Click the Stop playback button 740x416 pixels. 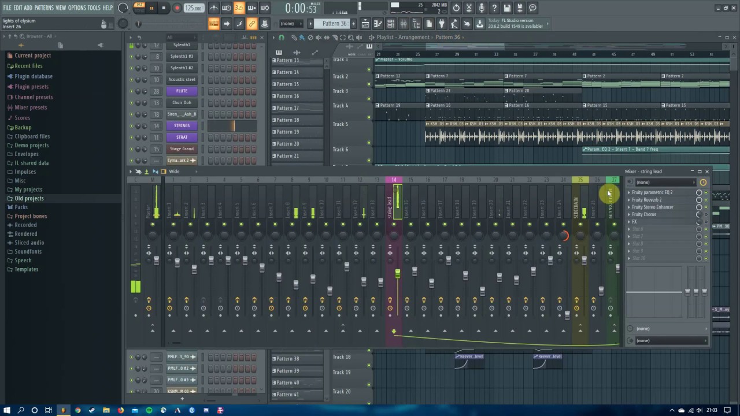[164, 8]
